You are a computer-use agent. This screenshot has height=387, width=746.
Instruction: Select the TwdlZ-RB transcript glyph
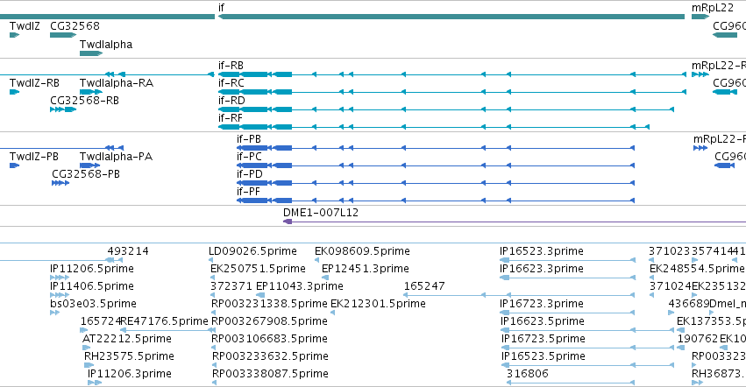(x=14, y=92)
